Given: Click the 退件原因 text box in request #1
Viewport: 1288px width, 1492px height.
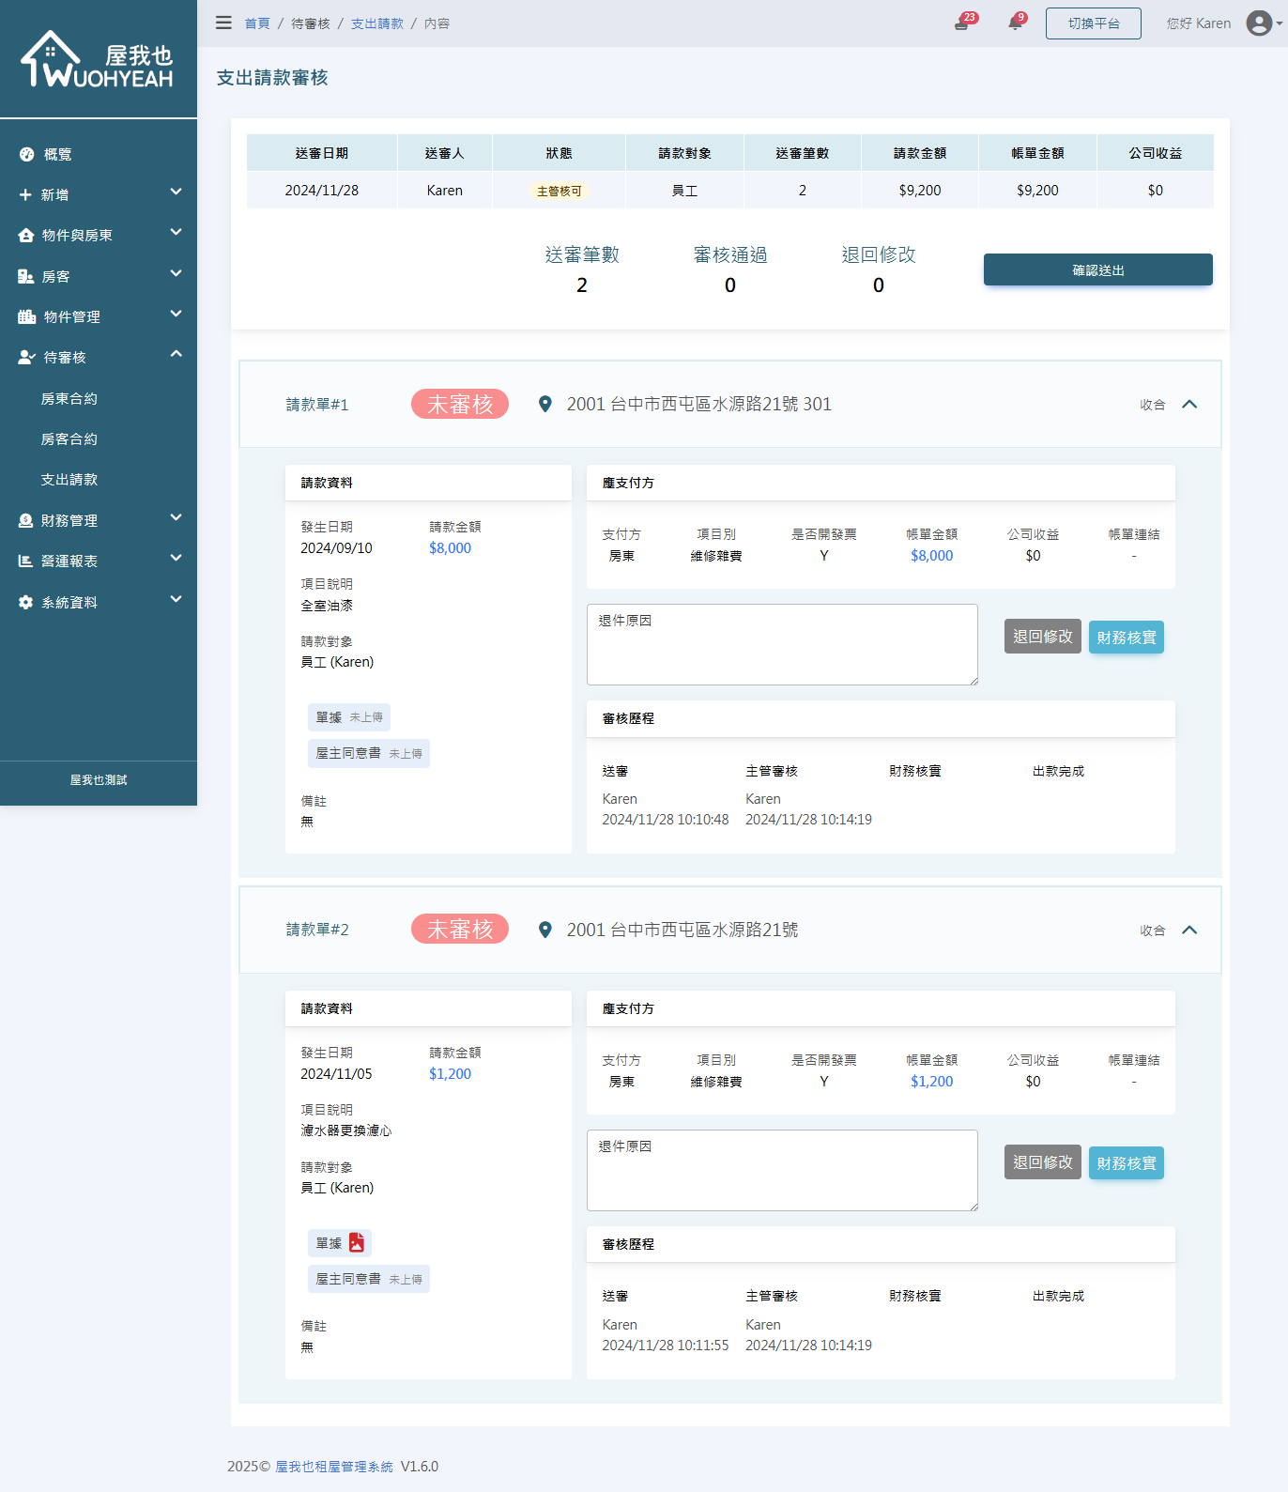Looking at the screenshot, I should pyautogui.click(x=782, y=645).
